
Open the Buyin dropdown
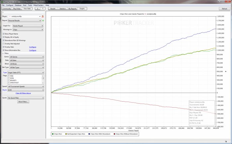click(x=26, y=90)
